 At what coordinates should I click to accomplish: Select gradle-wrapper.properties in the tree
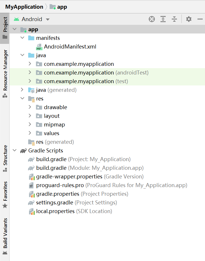pos(90,177)
